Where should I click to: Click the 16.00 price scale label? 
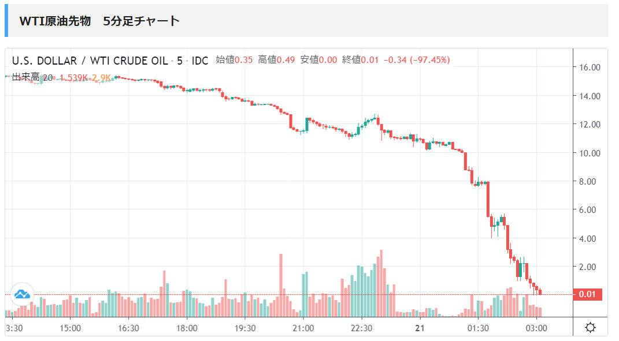click(589, 67)
